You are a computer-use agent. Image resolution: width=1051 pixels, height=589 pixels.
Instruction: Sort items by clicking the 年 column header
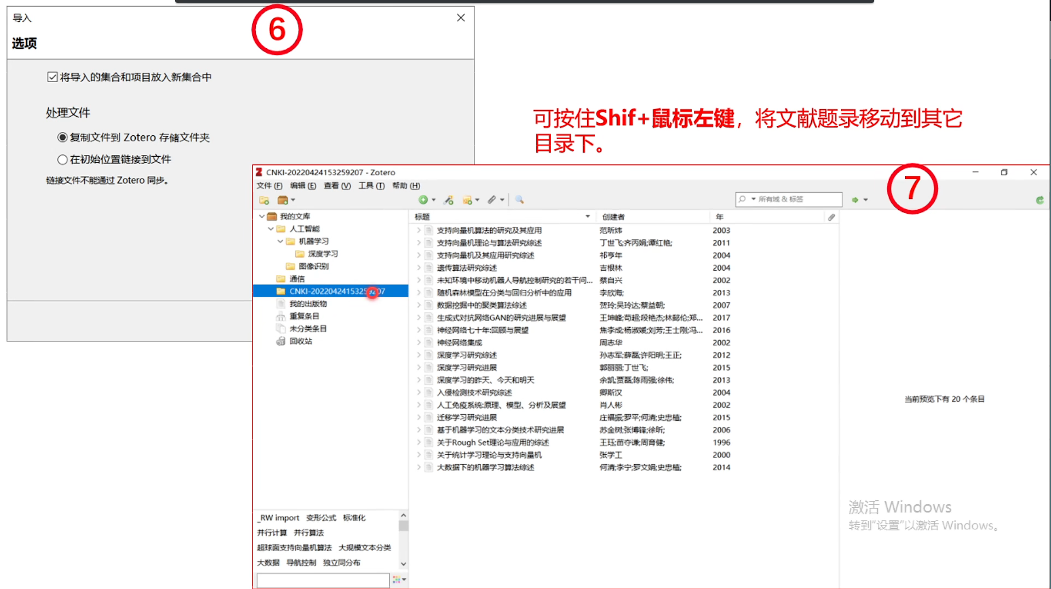[x=719, y=216]
